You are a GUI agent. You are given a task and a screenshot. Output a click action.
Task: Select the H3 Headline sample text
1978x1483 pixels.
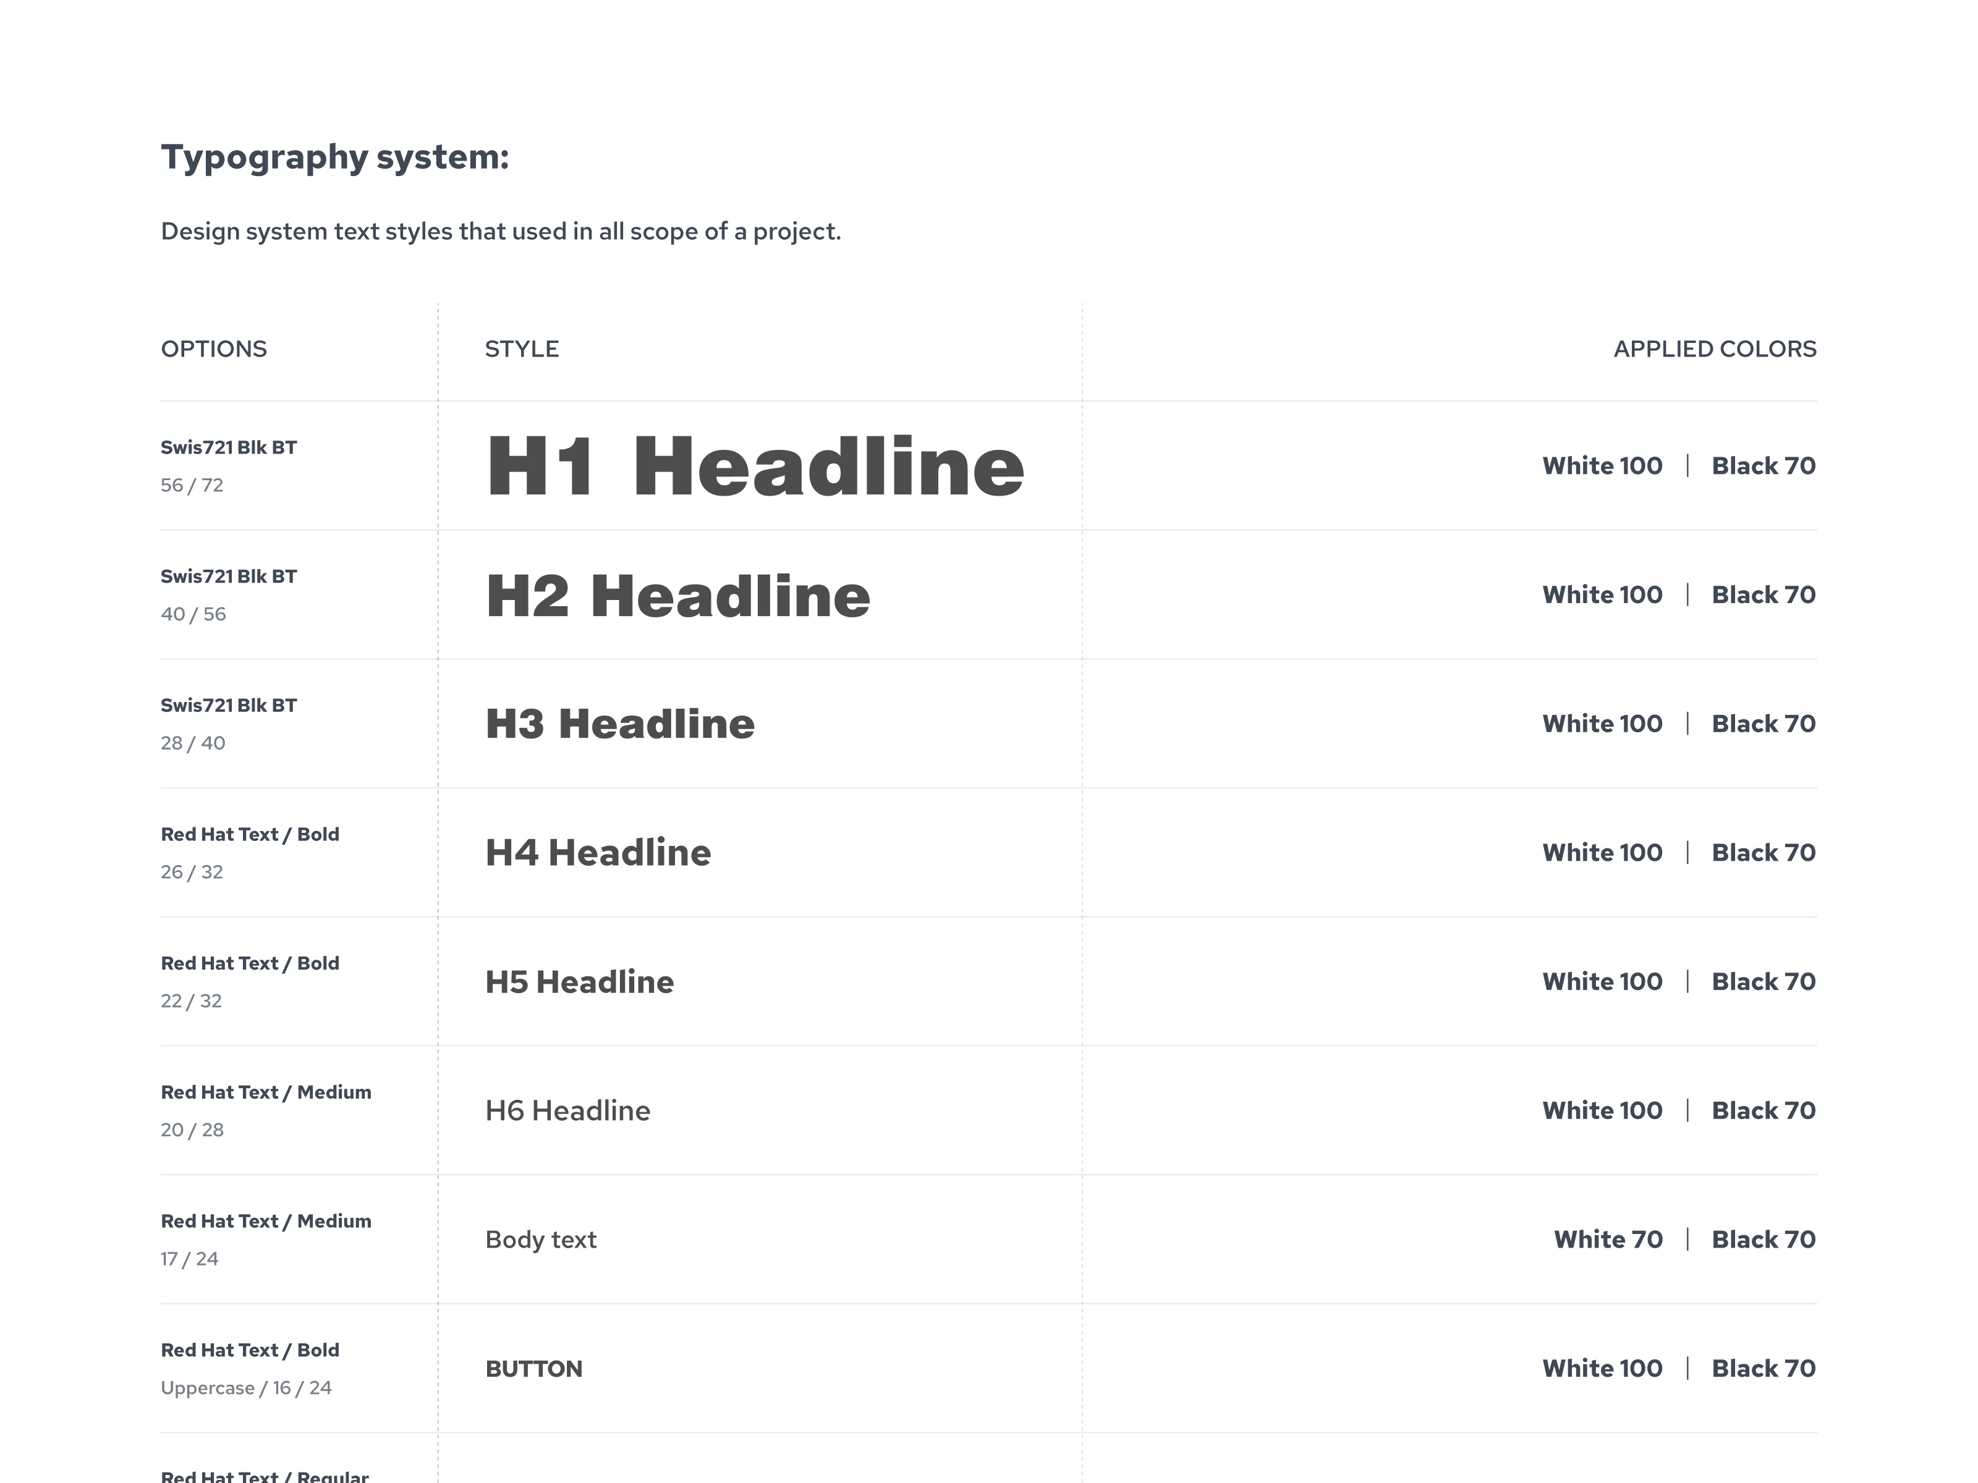pos(620,724)
